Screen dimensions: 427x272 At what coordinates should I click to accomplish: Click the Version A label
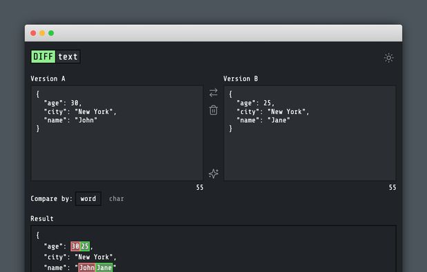point(48,79)
